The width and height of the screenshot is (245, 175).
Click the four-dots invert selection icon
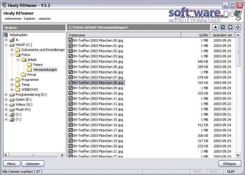pos(238,27)
